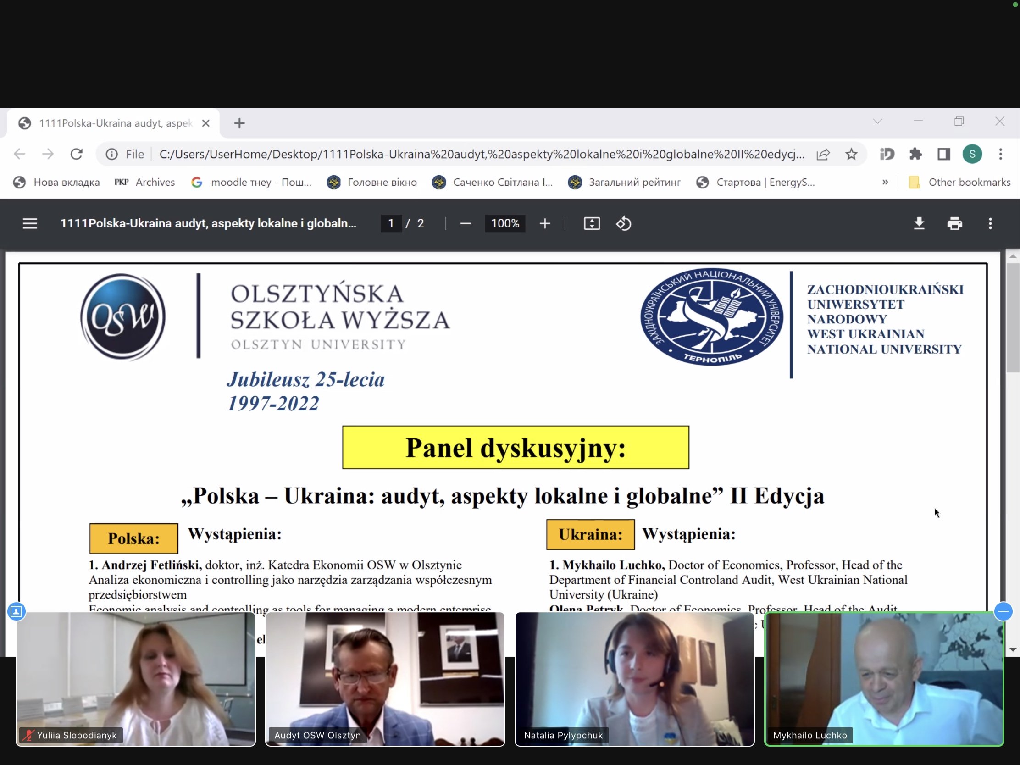This screenshot has height=765, width=1020.
Task: Click the Polska: orange label
Action: pyautogui.click(x=134, y=538)
